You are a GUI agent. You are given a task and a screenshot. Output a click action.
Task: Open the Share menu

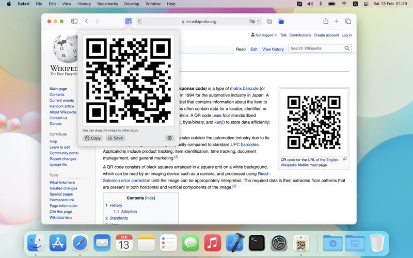(x=326, y=21)
